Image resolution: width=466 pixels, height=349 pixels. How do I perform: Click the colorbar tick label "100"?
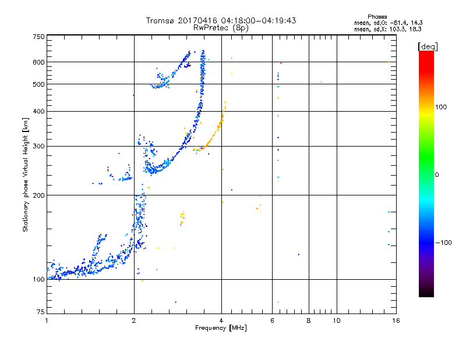[x=441, y=107]
